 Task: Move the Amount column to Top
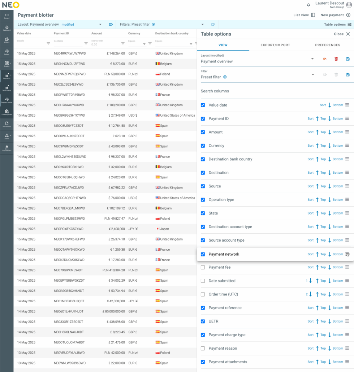point(321,132)
